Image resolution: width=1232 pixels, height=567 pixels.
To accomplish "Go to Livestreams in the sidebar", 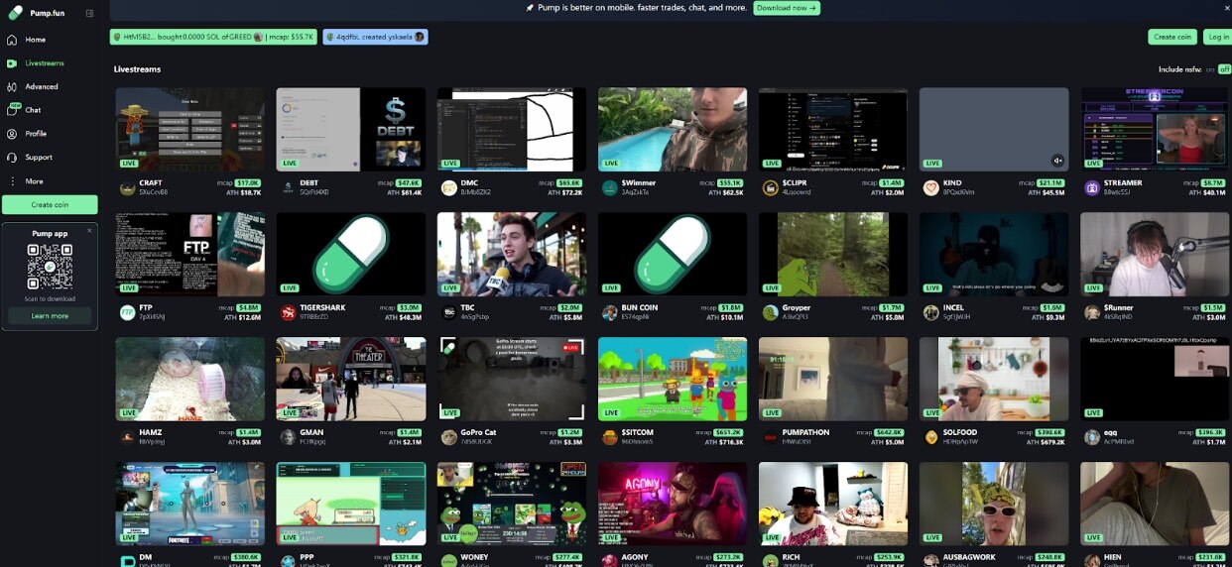I will (45, 63).
